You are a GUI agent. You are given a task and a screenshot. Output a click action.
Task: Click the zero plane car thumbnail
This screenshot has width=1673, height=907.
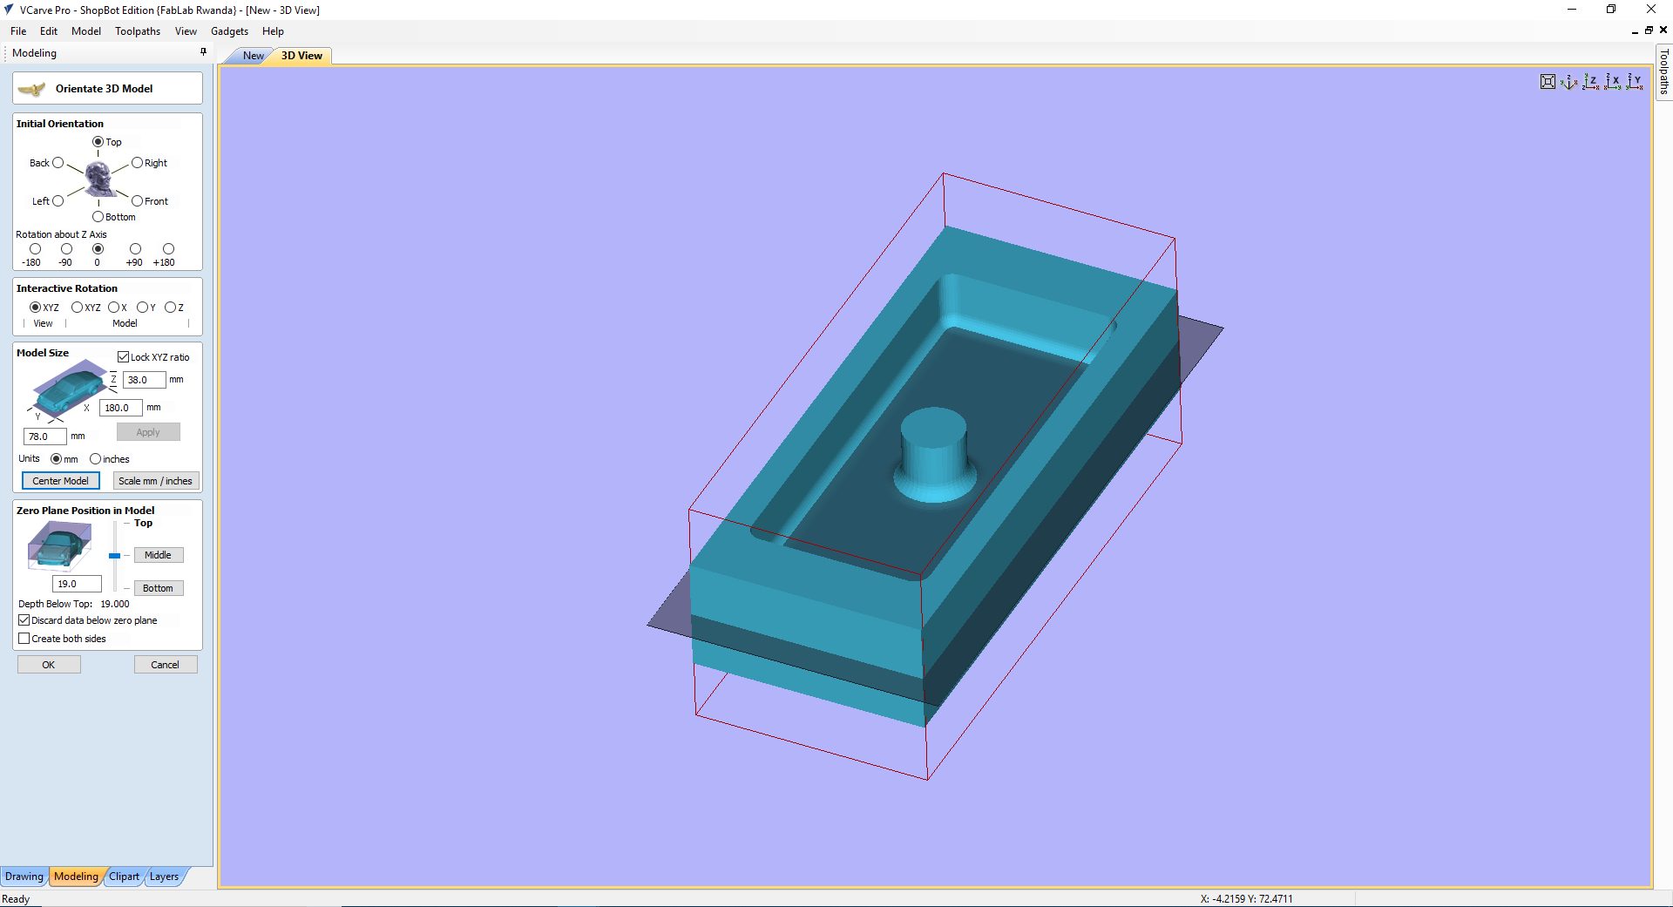tap(58, 545)
